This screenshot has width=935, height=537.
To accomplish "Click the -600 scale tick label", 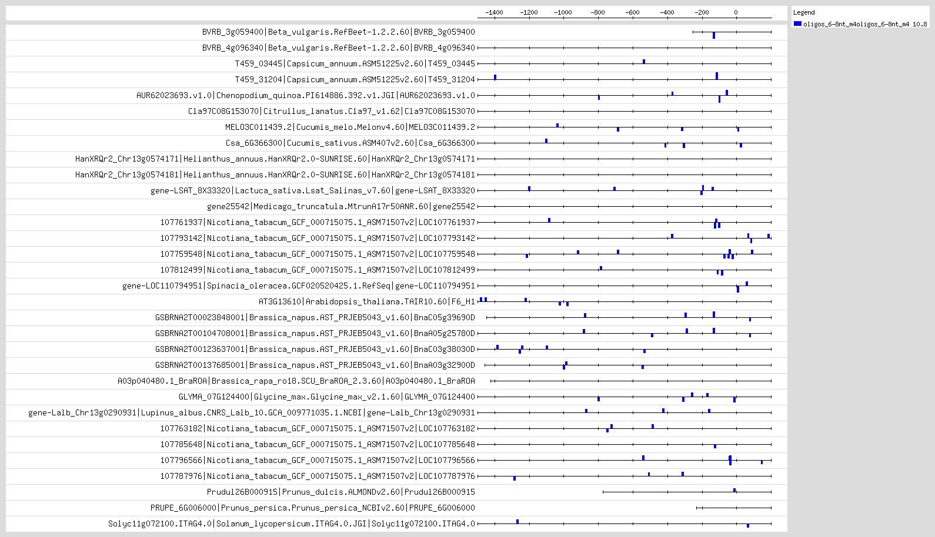I will 632,12.
